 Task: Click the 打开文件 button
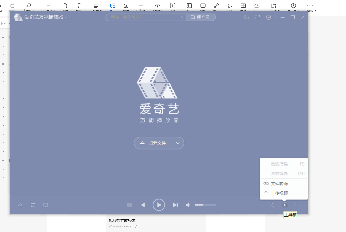pos(153,143)
